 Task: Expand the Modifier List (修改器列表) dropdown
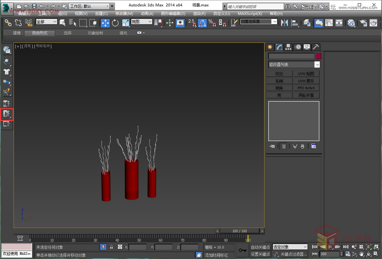317,65
